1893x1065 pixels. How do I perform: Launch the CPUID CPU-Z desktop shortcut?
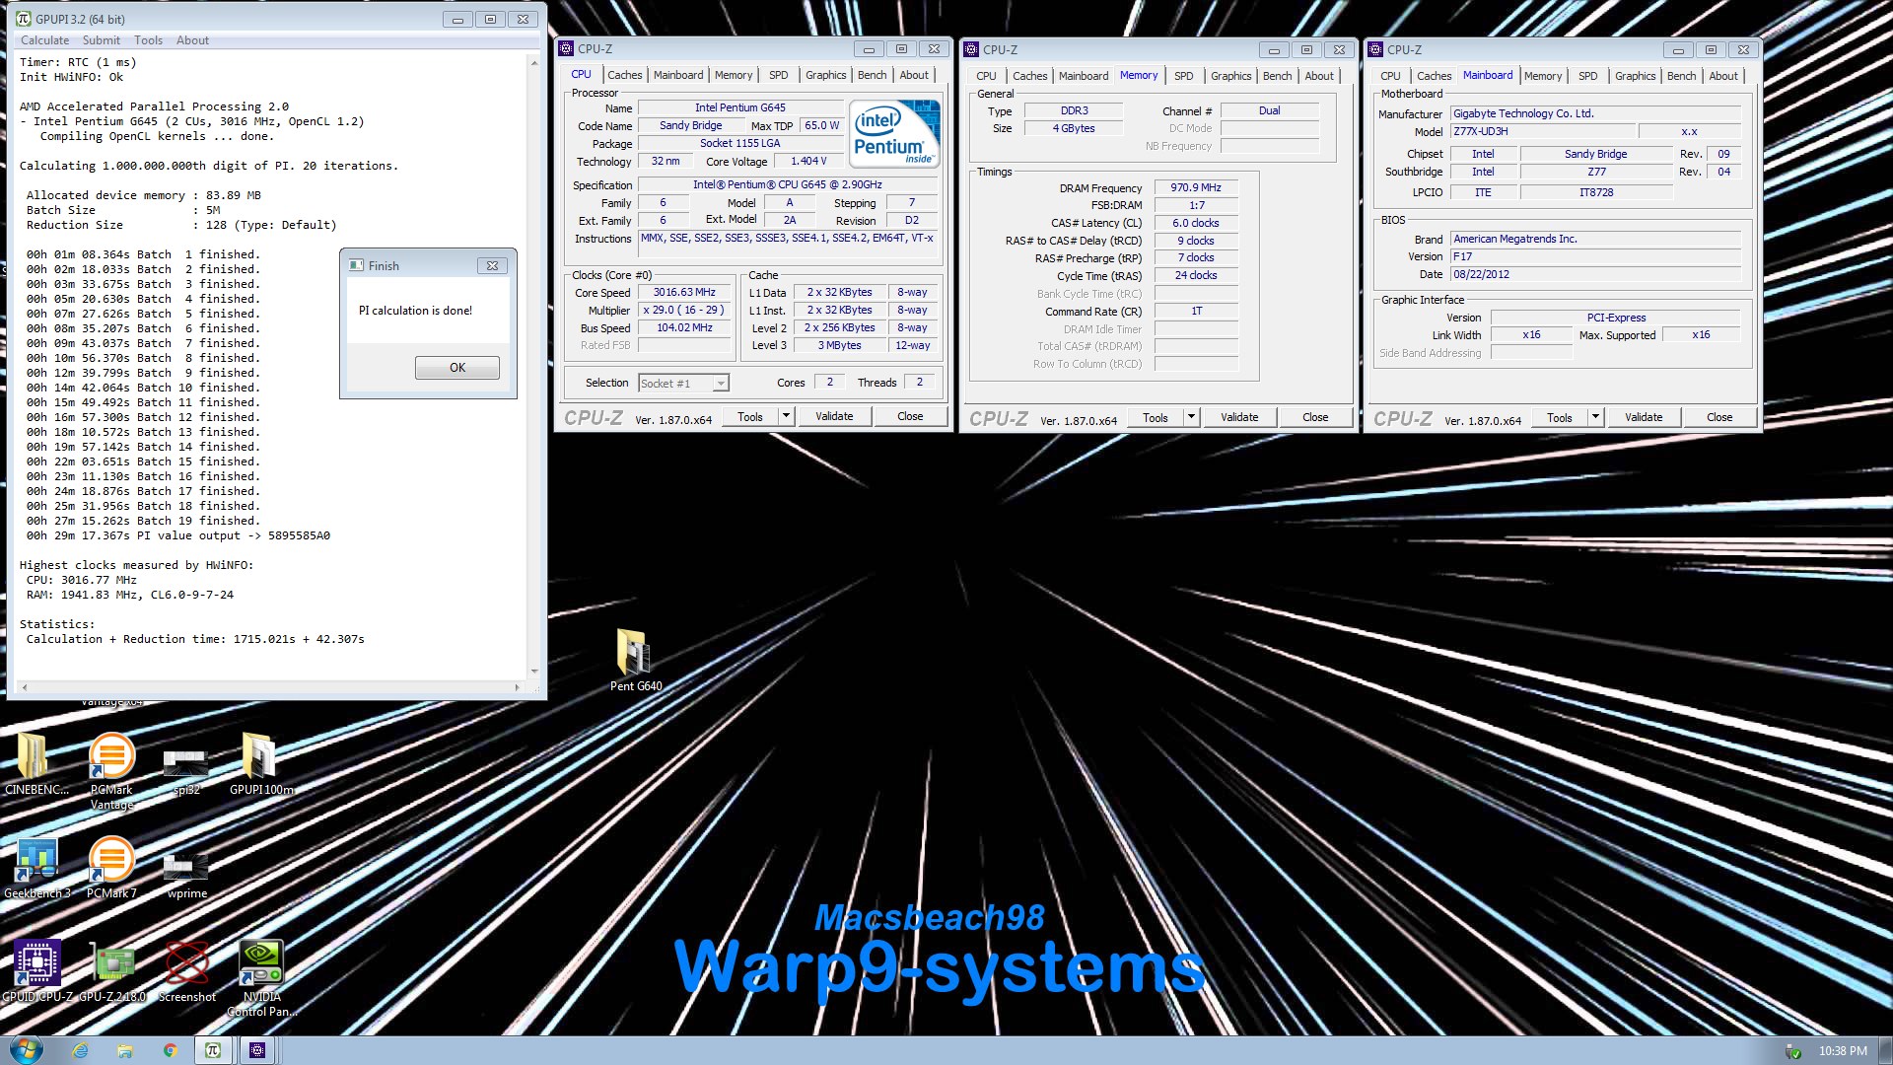click(36, 971)
